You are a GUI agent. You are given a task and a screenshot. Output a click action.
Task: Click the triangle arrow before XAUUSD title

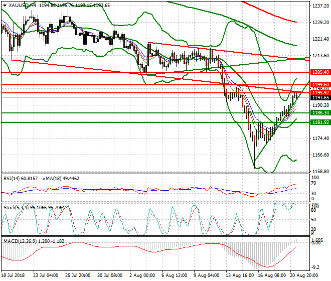click(5, 6)
